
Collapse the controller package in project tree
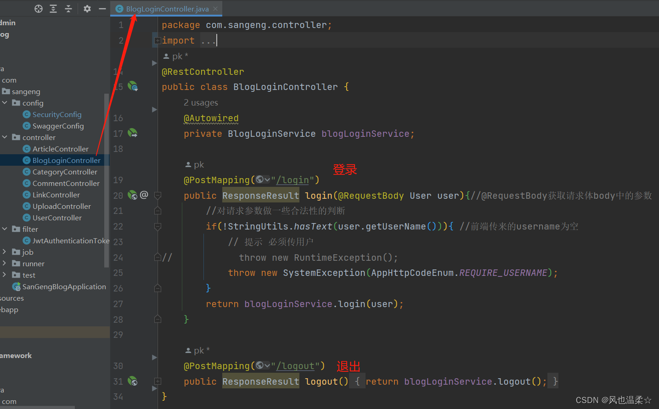5,137
